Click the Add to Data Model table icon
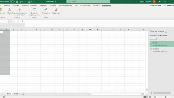Image resolution: width=174 pixels, height=98 pixels. (x=35, y=10)
